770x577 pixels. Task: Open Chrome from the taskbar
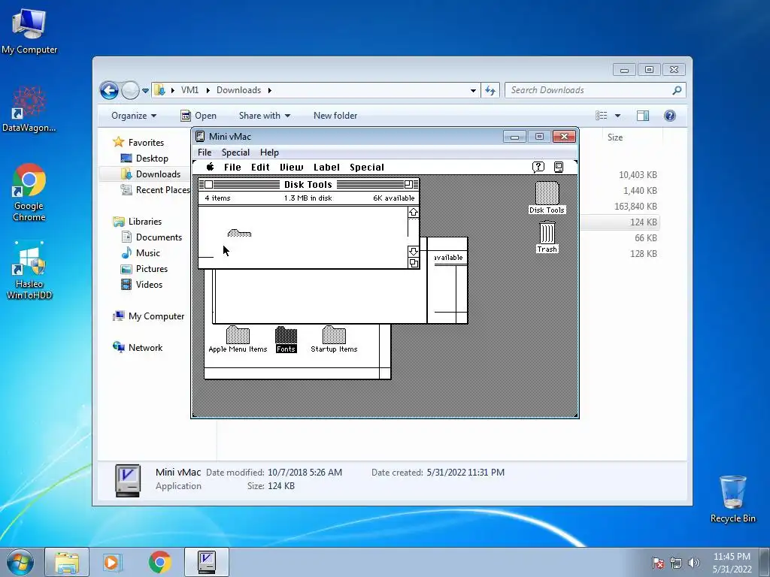pos(159,562)
